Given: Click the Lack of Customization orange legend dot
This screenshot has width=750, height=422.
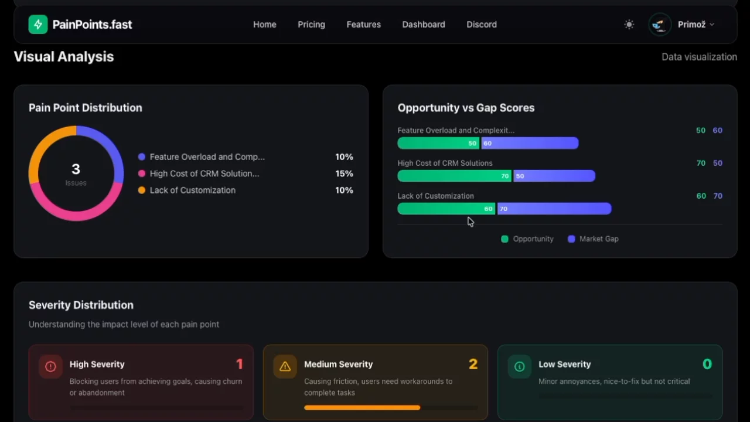Looking at the screenshot, I should [142, 190].
